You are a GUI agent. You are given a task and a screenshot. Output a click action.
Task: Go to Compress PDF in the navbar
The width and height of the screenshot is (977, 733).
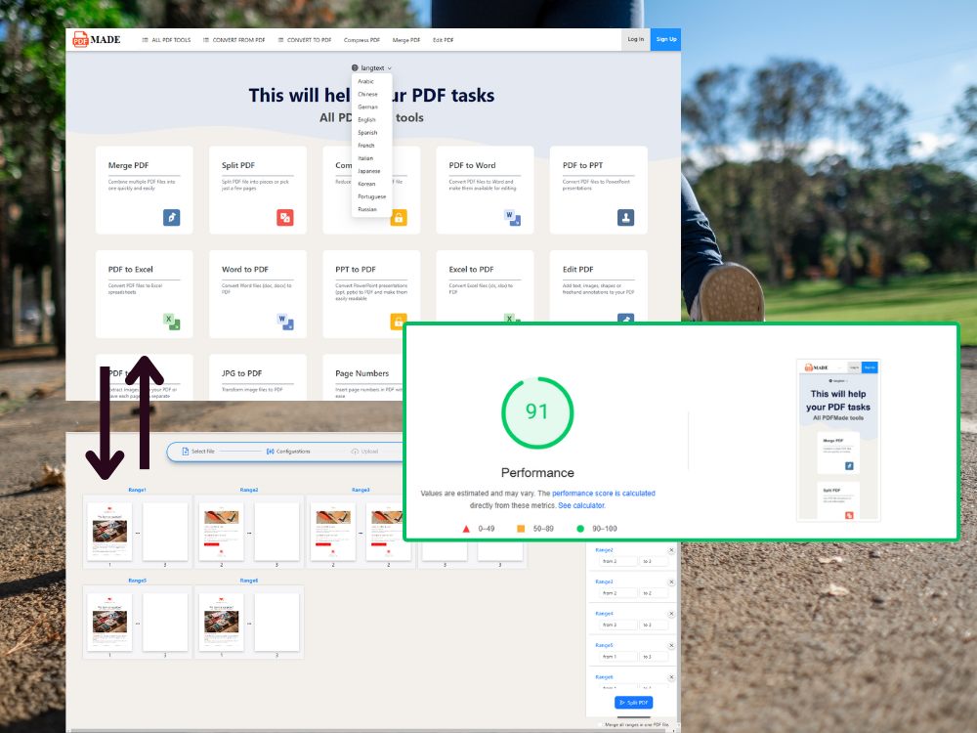pyautogui.click(x=361, y=40)
